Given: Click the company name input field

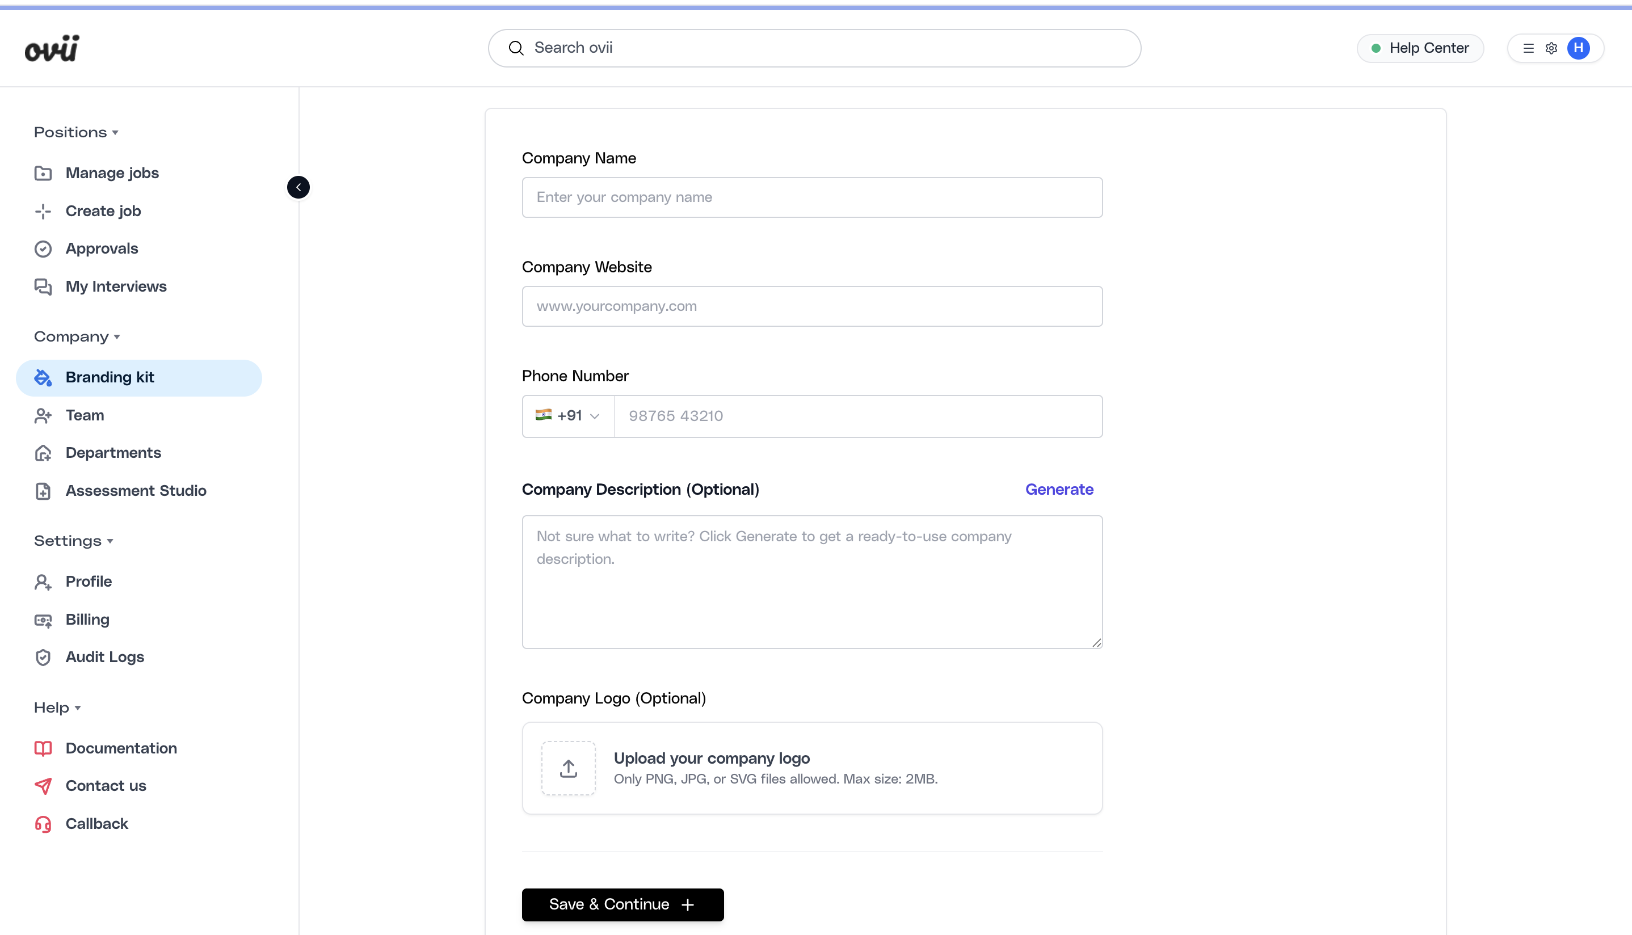Looking at the screenshot, I should [x=812, y=197].
